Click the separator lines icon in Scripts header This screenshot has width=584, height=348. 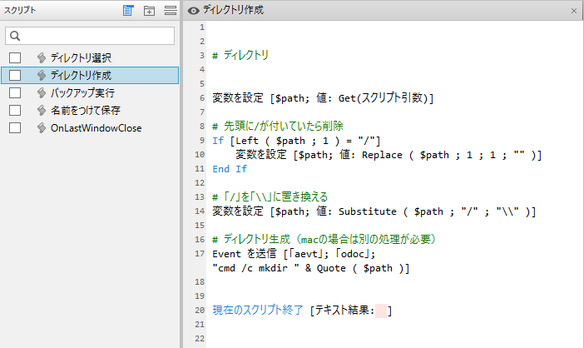171,11
